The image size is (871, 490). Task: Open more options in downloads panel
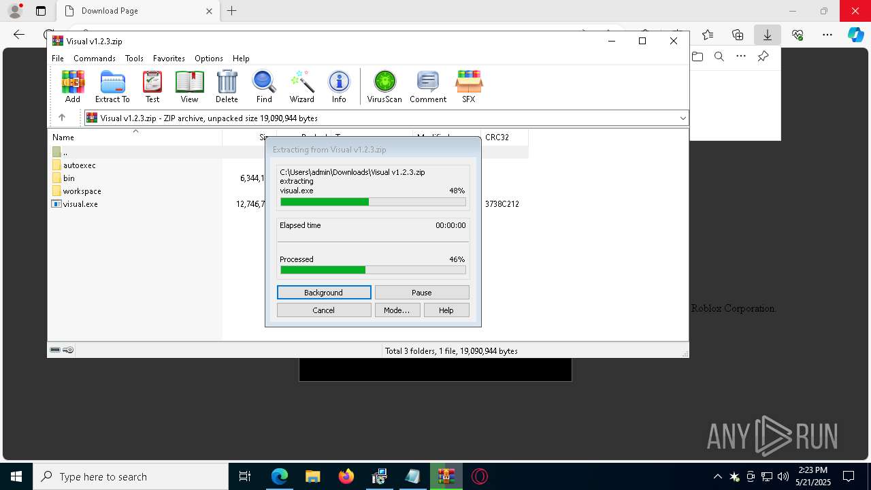pyautogui.click(x=741, y=56)
